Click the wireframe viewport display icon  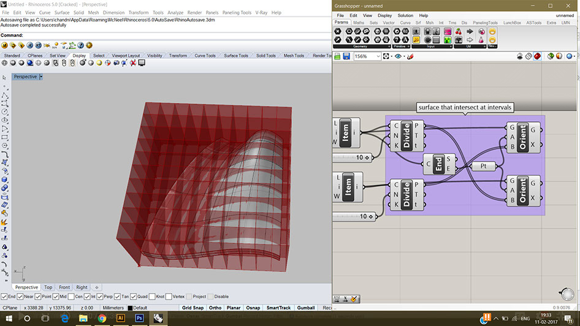point(4,63)
